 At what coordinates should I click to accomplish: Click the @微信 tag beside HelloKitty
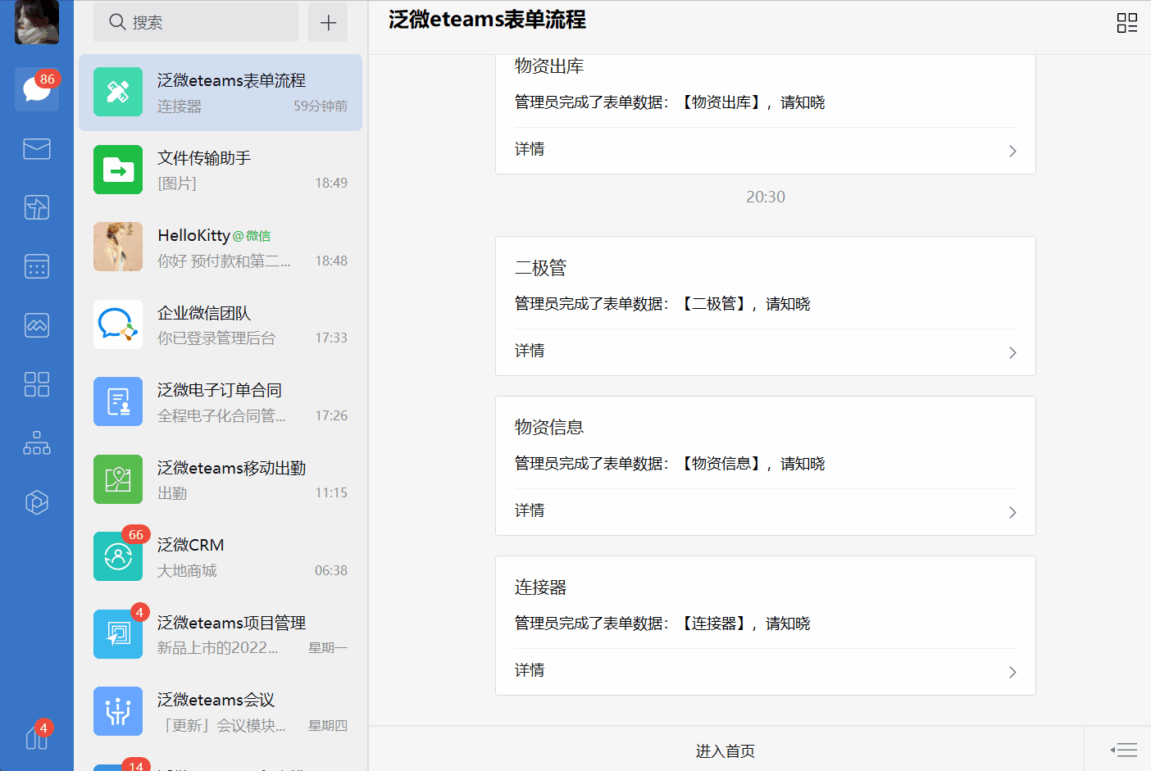pyautogui.click(x=252, y=236)
